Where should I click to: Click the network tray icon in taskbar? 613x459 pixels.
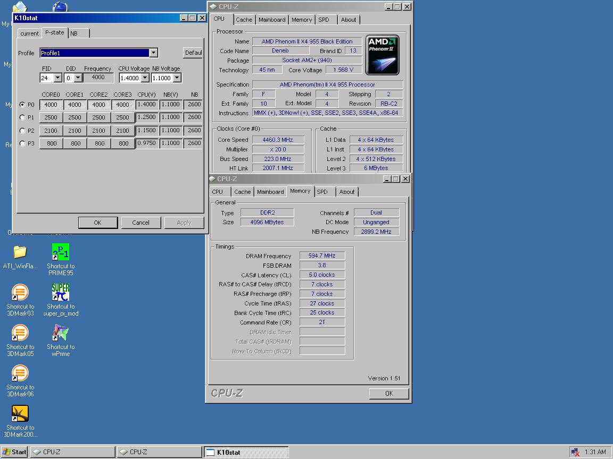click(575, 452)
